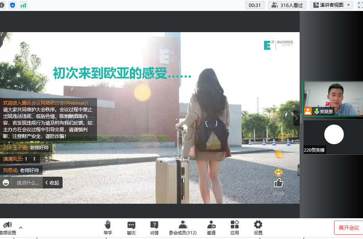Expand the audio settings chevron arrow
The width and height of the screenshot is (363, 239).
pos(21,227)
